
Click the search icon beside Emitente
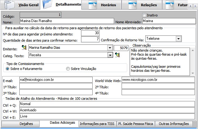pos(24,48)
